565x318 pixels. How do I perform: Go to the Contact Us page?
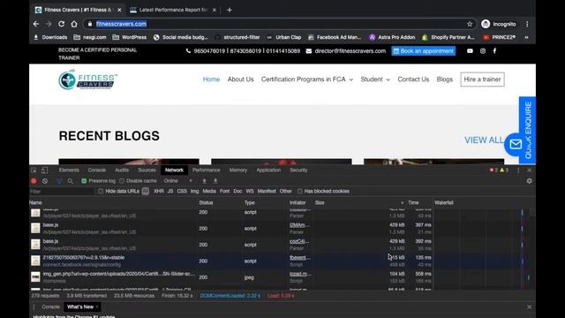tap(413, 79)
